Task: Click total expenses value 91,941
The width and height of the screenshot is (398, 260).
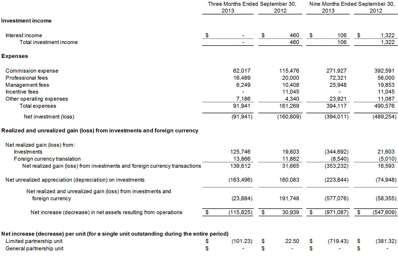Action: click(x=242, y=106)
